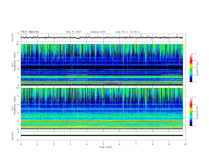This screenshot has width=209, height=162.
Task: Click the "1" tick on Time axis
Action: (x=37, y=144)
